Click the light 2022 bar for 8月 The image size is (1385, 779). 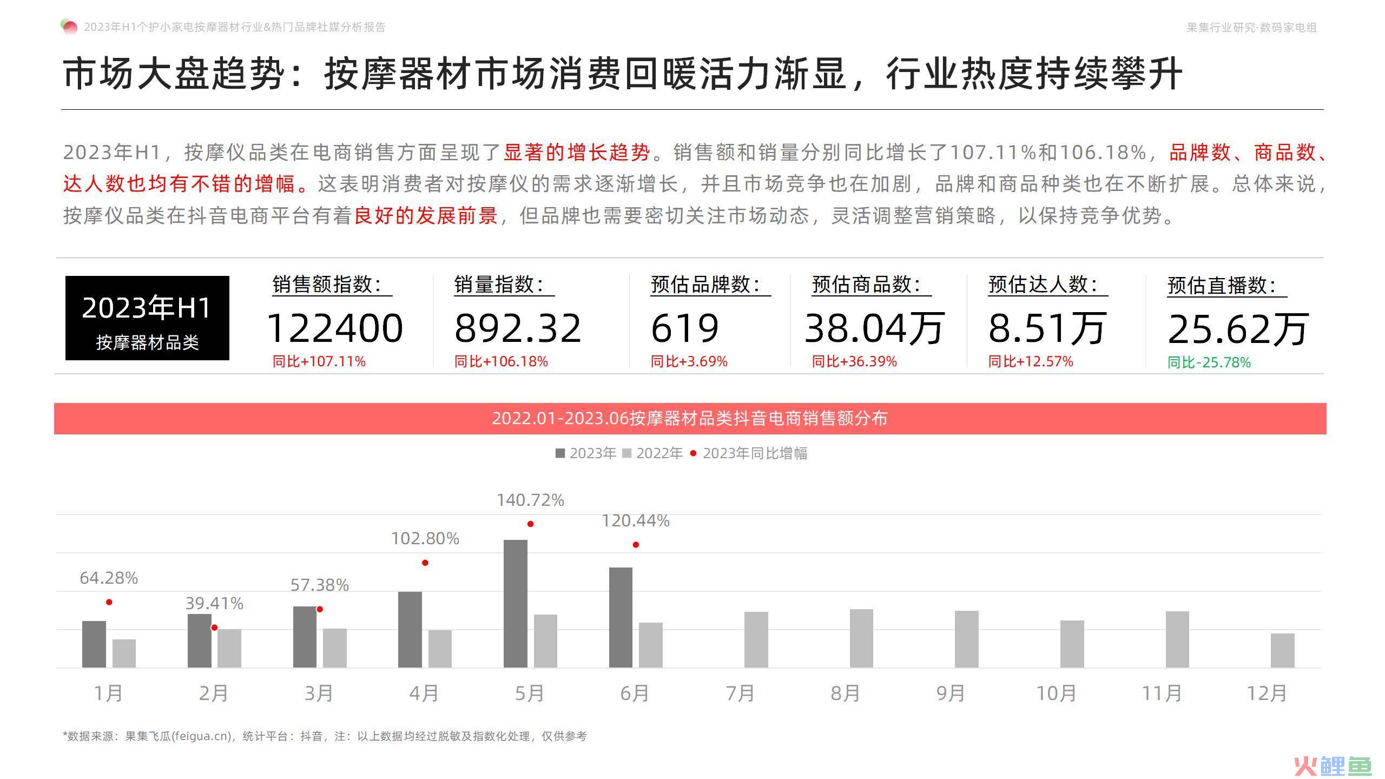click(861, 638)
